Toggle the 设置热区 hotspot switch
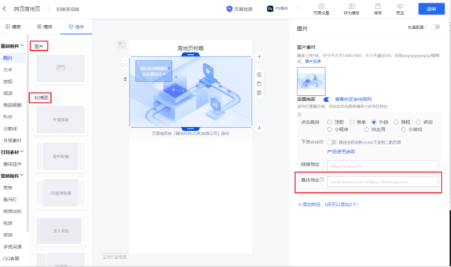Image resolution: width=451 pixels, height=267 pixels. [x=328, y=99]
